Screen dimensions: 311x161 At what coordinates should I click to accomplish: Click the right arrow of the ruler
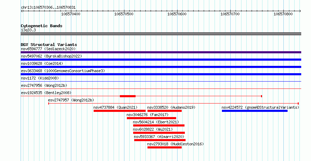pyautogui.click(x=300, y=11)
